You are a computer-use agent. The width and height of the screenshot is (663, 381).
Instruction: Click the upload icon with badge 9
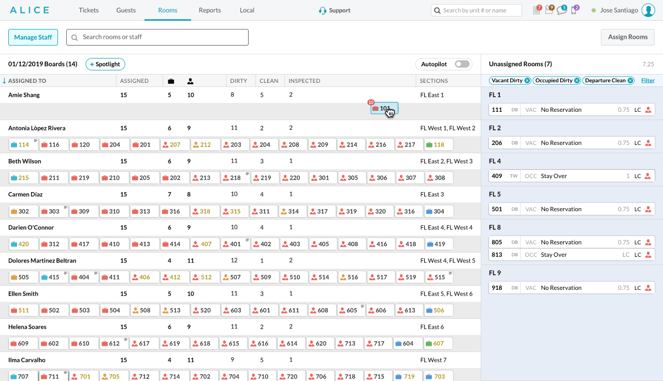pyautogui.click(x=549, y=10)
